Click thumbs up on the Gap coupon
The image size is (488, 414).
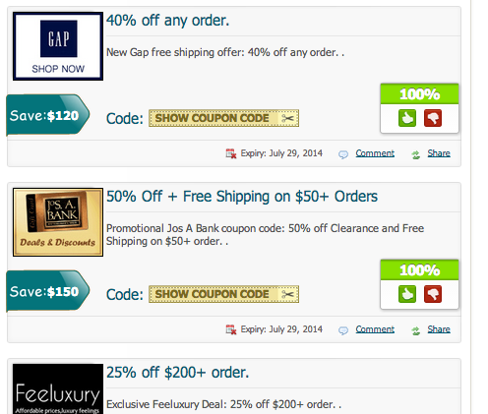tap(407, 118)
